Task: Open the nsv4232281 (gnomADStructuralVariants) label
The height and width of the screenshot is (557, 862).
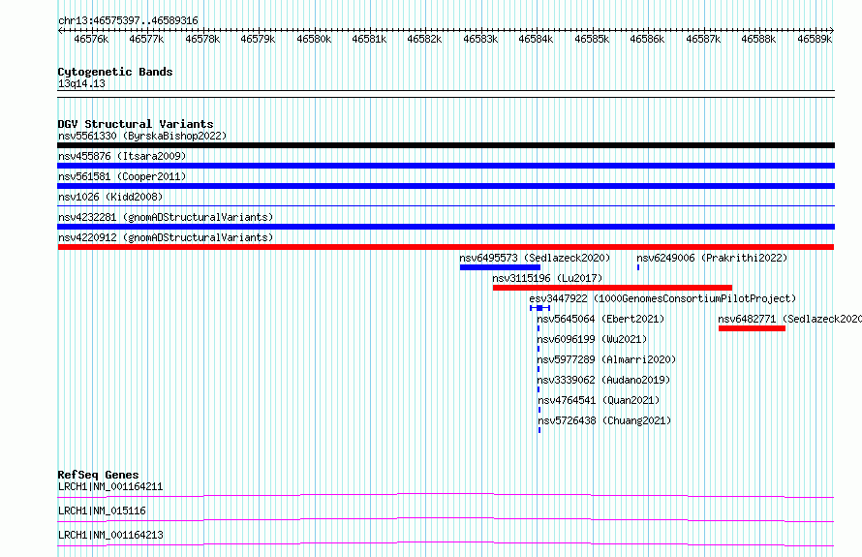Action: coord(166,217)
